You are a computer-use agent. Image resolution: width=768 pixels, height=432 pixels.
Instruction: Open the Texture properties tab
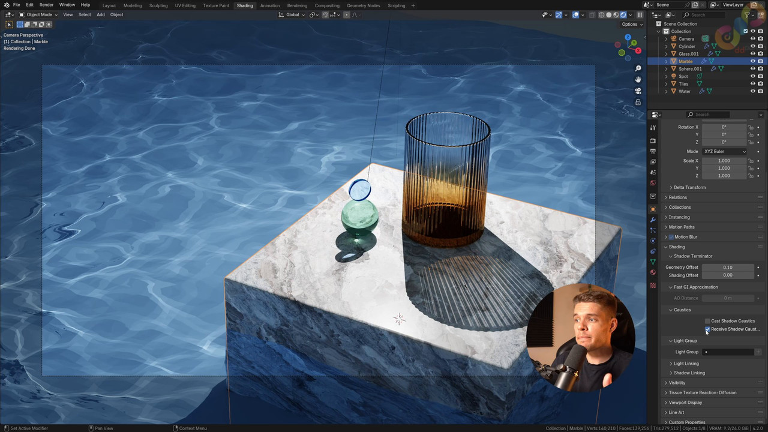(x=653, y=285)
